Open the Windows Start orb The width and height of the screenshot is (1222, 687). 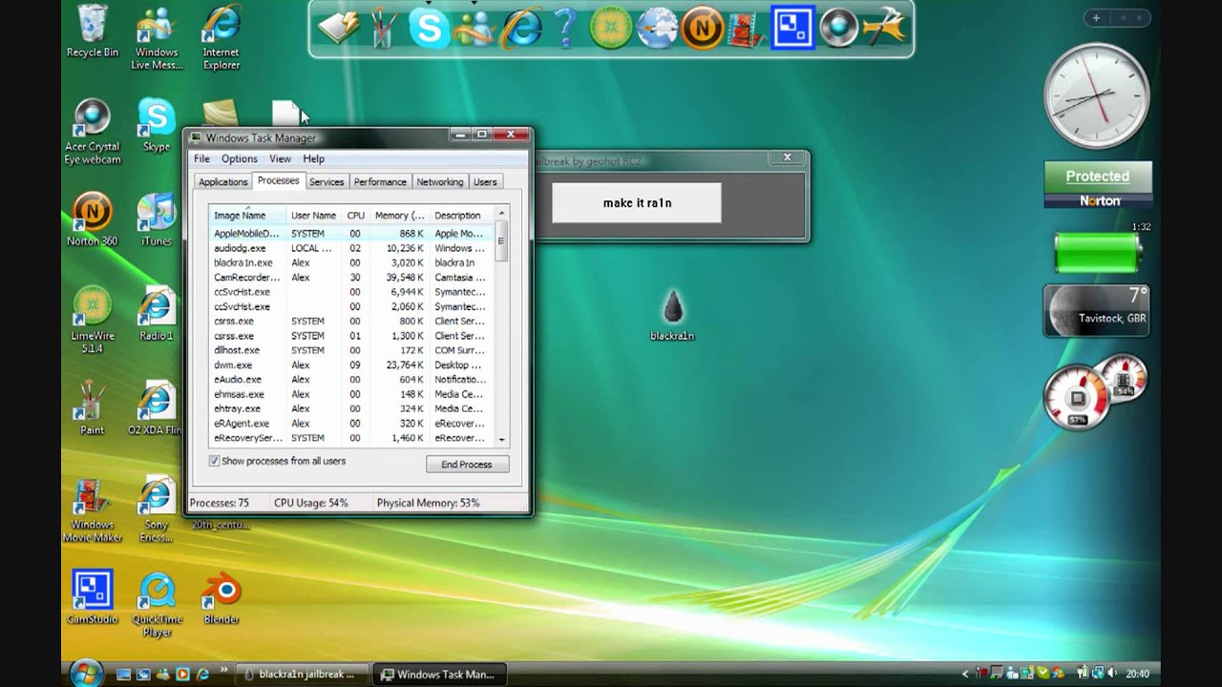click(87, 672)
